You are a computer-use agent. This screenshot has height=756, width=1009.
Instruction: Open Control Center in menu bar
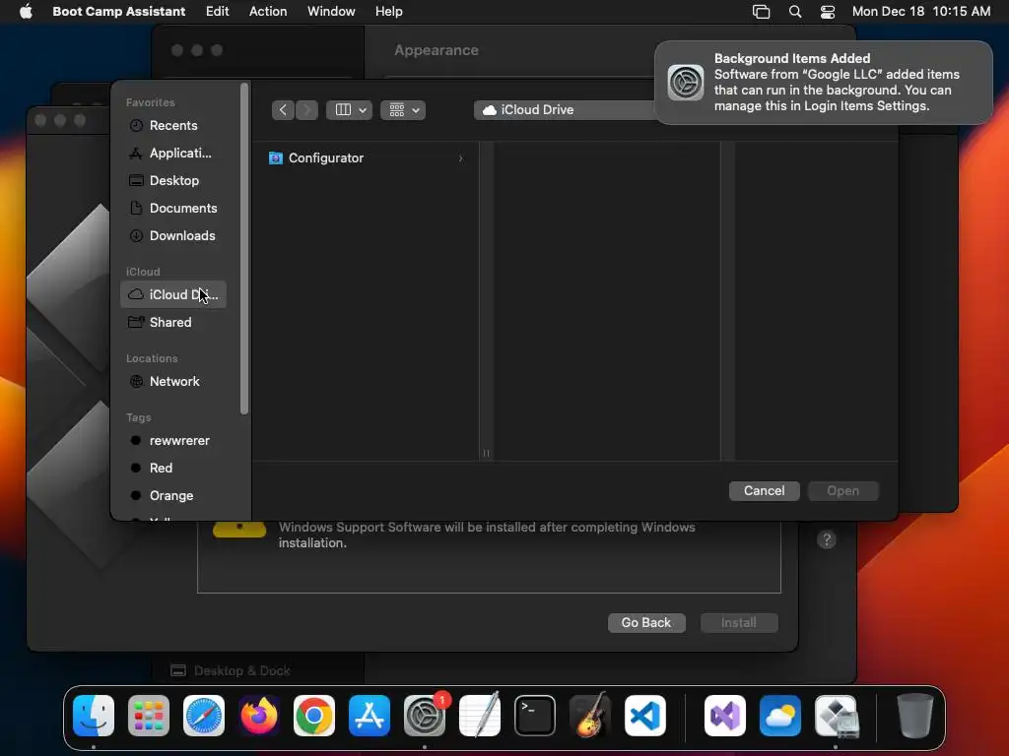pyautogui.click(x=828, y=12)
